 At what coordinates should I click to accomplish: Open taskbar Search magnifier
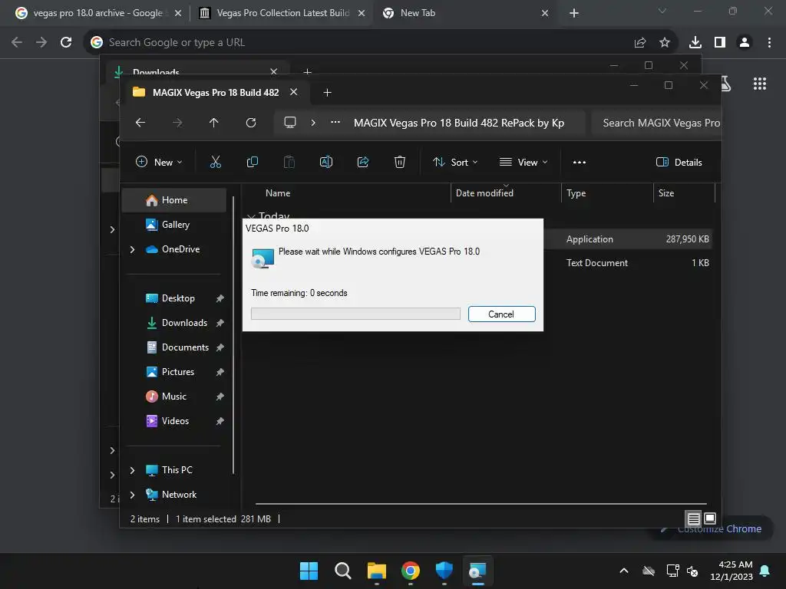[x=343, y=571]
